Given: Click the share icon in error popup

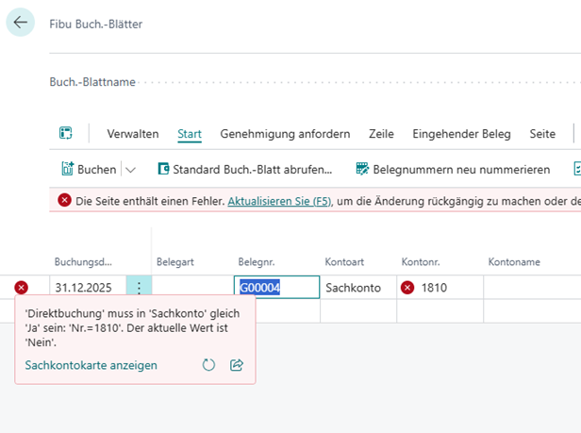Looking at the screenshot, I should [x=237, y=365].
